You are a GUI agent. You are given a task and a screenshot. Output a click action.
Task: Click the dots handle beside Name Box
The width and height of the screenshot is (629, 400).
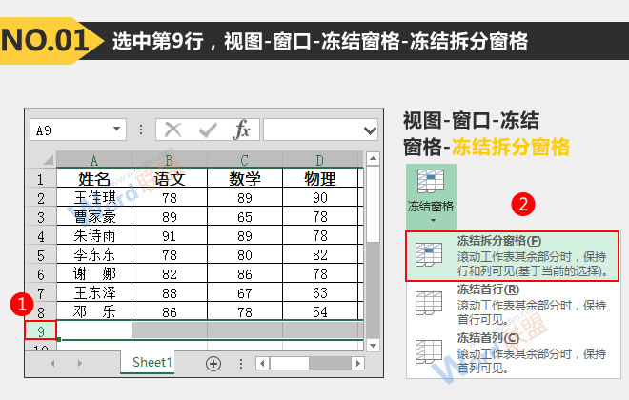(x=141, y=130)
